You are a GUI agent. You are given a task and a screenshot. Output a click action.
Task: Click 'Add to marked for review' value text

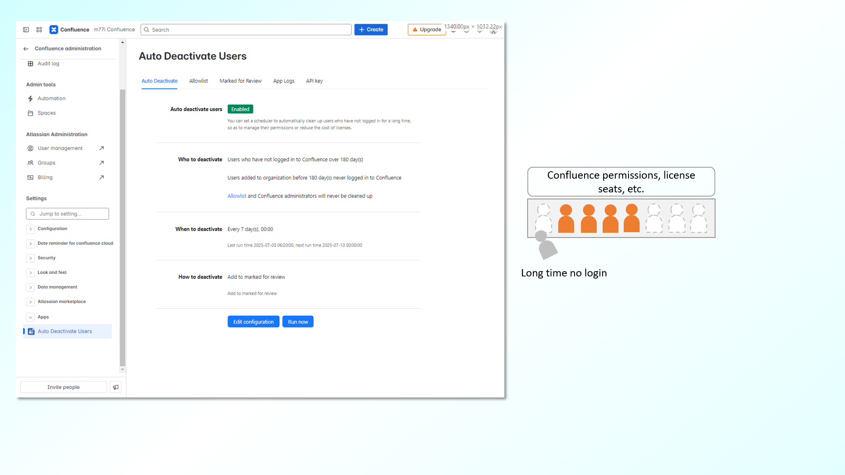pyautogui.click(x=256, y=277)
